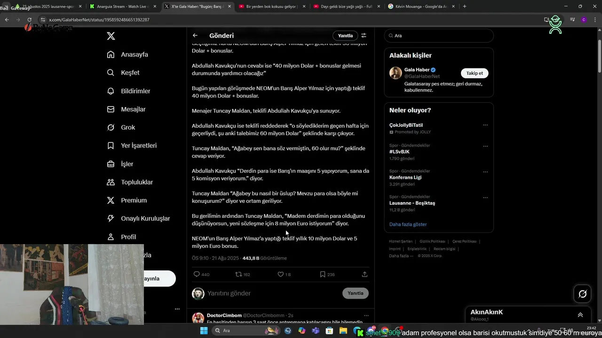This screenshot has height=338, width=602.
Task: Open the Konferans Ligi trending topic
Action: [x=405, y=177]
